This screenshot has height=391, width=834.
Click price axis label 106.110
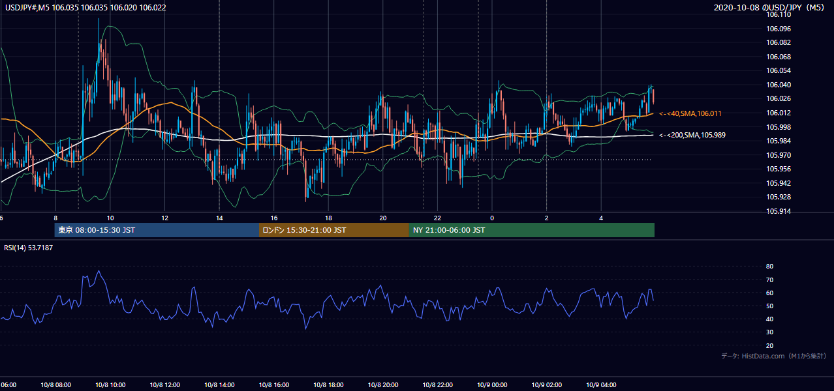[779, 15]
